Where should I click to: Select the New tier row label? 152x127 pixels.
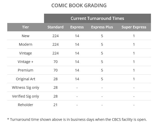point(25,36)
